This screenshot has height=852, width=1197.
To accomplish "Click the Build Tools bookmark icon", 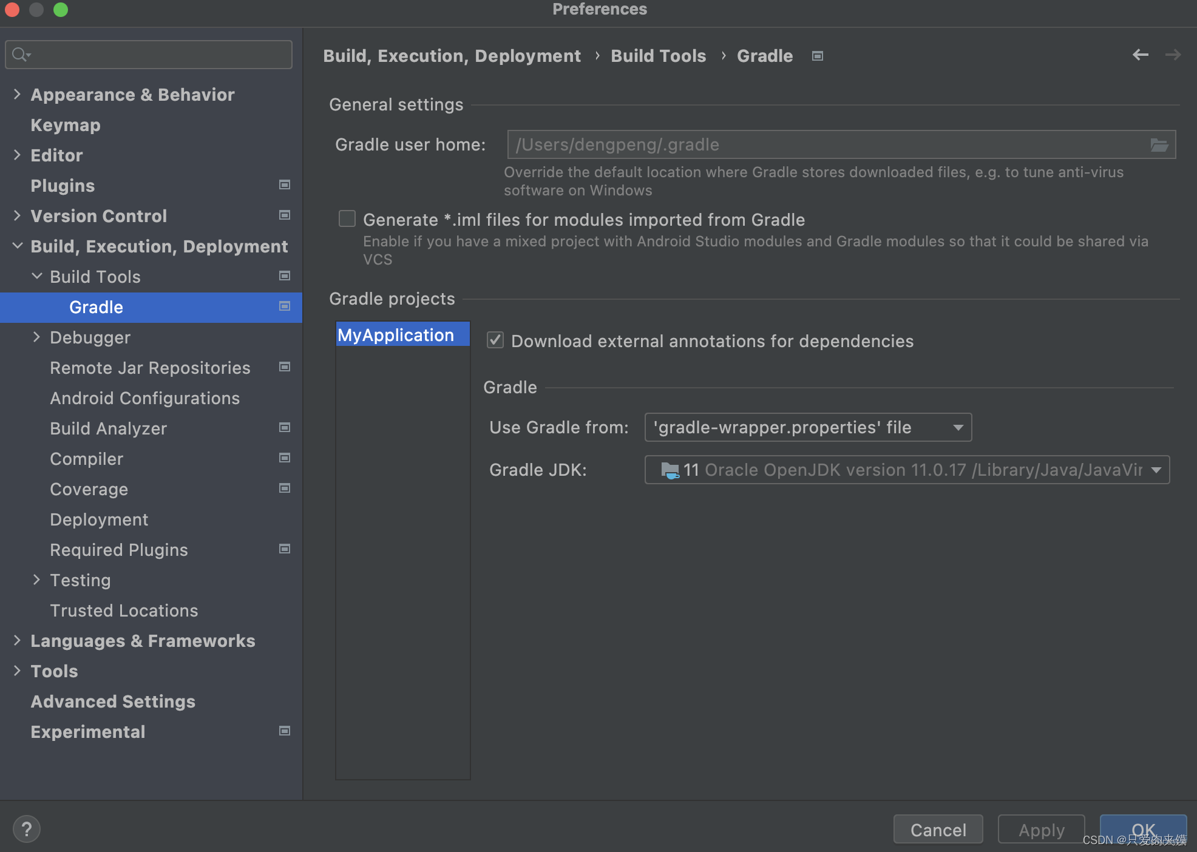I will [x=285, y=276].
